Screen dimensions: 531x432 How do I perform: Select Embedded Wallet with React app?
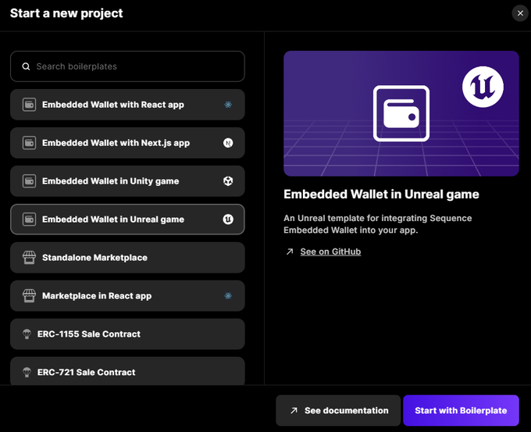click(127, 105)
